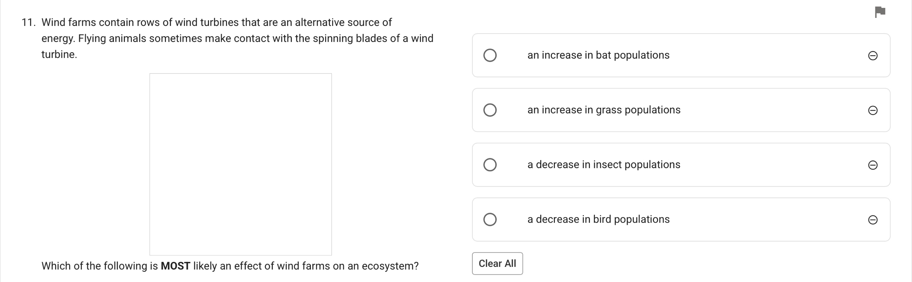
Task: Mark the insect populations radio button
Action: (x=490, y=165)
